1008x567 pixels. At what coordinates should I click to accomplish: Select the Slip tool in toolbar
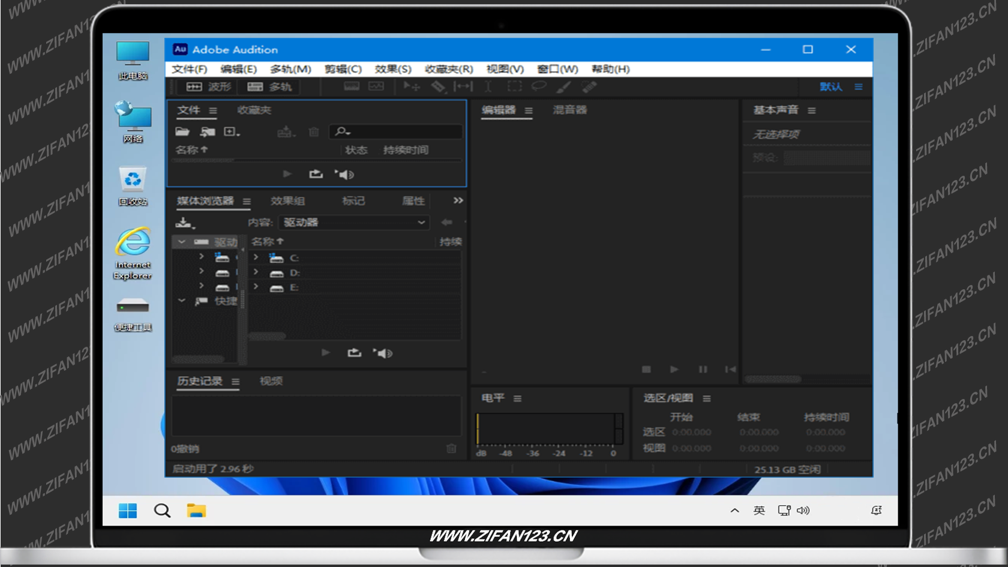[463, 86]
